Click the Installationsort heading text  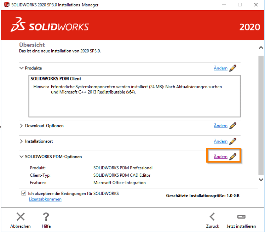[x=39, y=141]
